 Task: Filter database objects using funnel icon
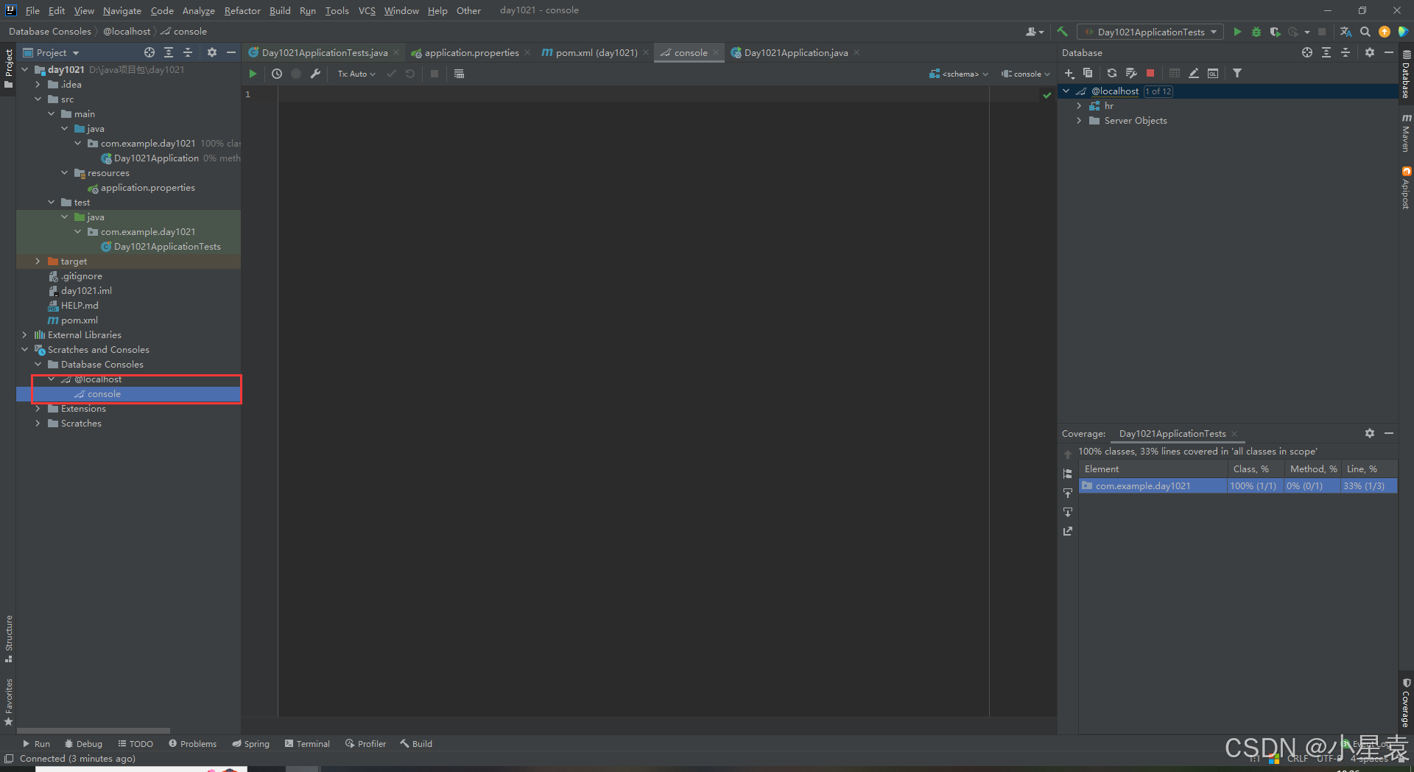pyautogui.click(x=1237, y=73)
